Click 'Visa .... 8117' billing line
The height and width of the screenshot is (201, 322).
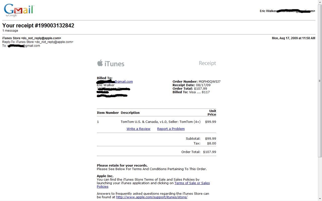pos(191,92)
